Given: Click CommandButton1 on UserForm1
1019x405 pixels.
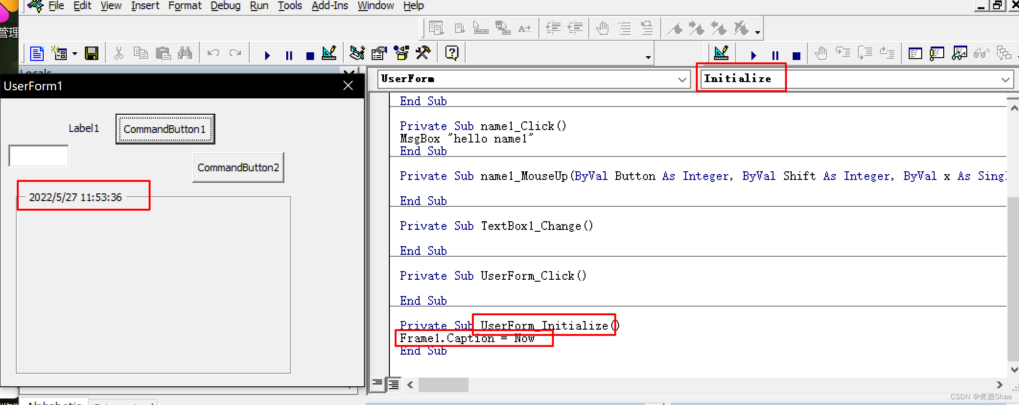Looking at the screenshot, I should [165, 129].
